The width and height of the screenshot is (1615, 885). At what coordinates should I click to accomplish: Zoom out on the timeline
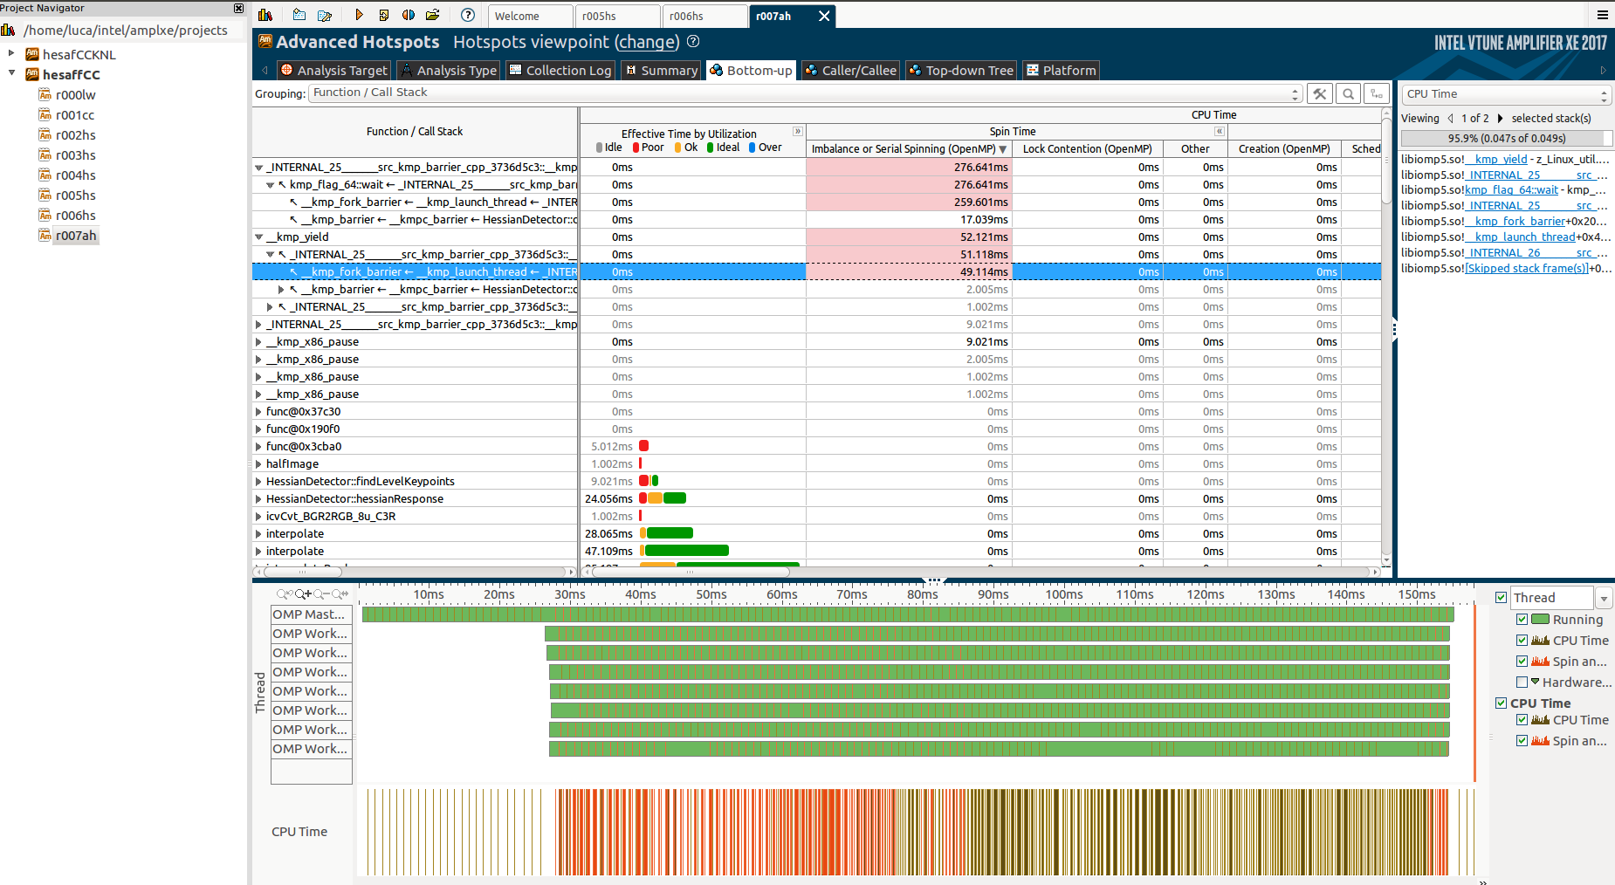pos(321,594)
